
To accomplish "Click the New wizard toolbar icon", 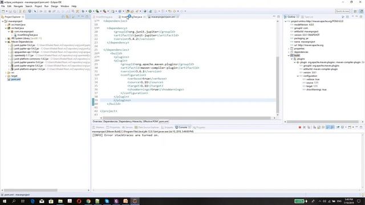I will (x=3, y=11).
